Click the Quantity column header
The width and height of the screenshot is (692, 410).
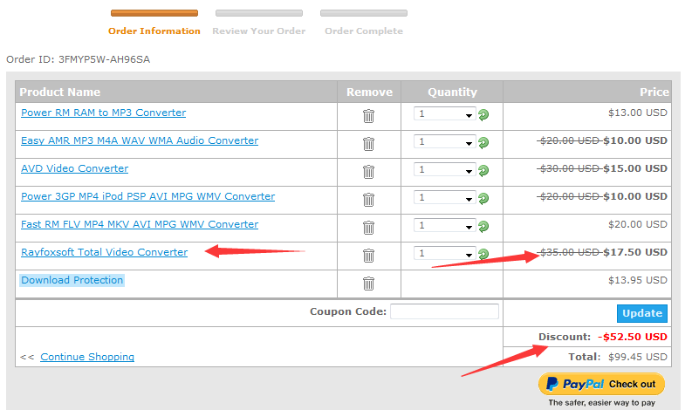pos(452,92)
